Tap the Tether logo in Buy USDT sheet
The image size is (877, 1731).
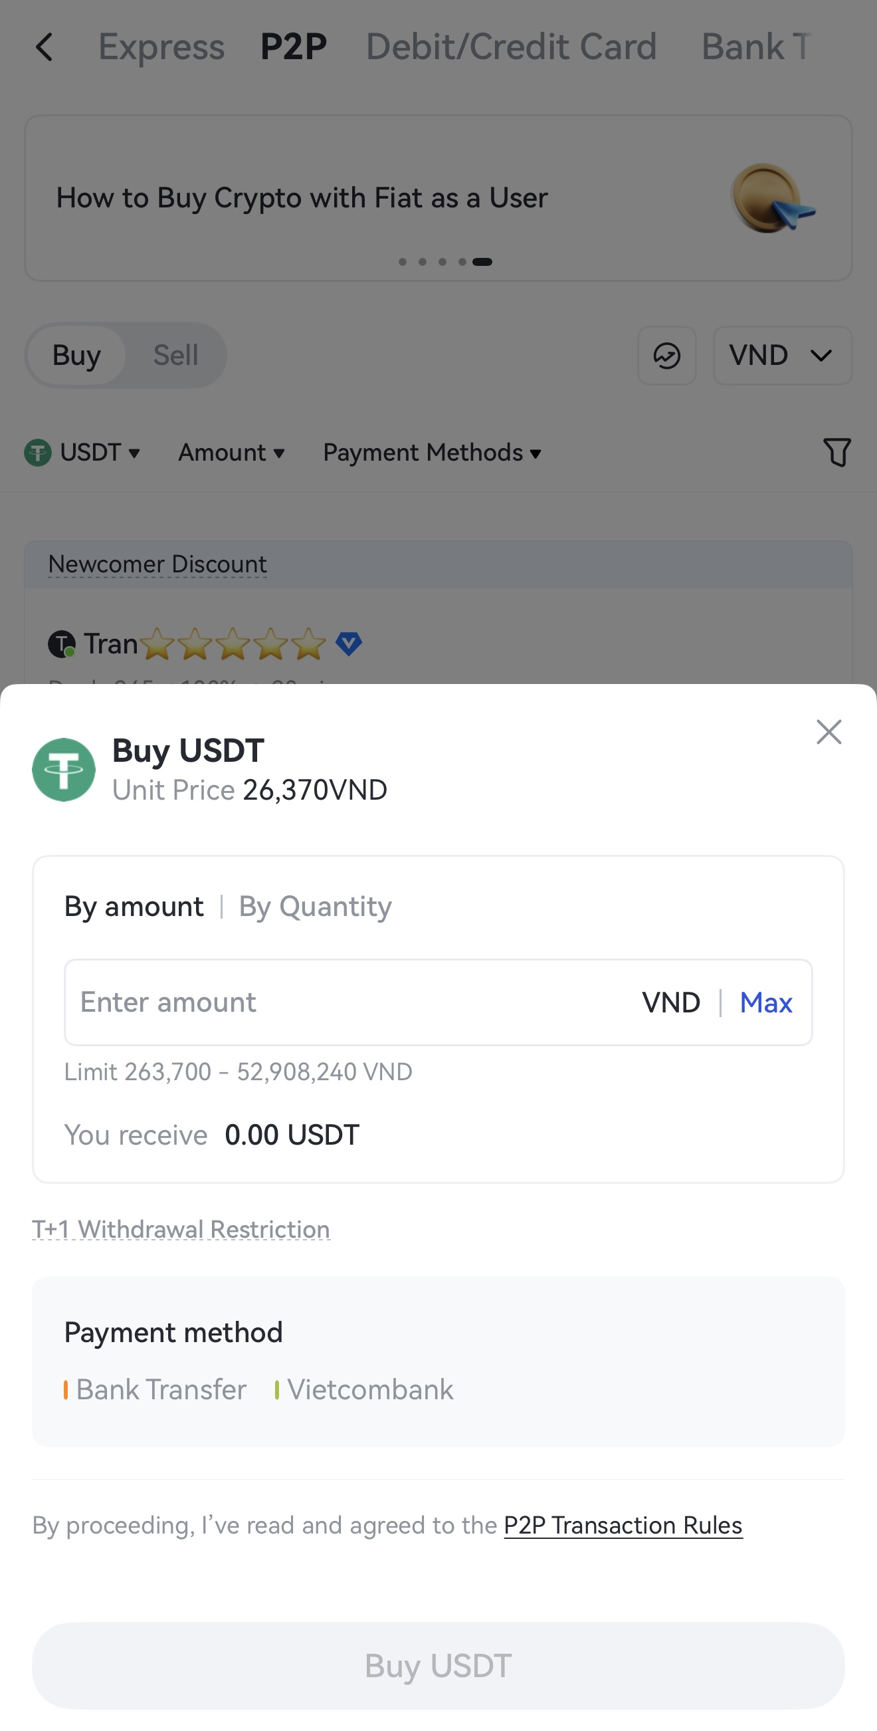coord(64,769)
